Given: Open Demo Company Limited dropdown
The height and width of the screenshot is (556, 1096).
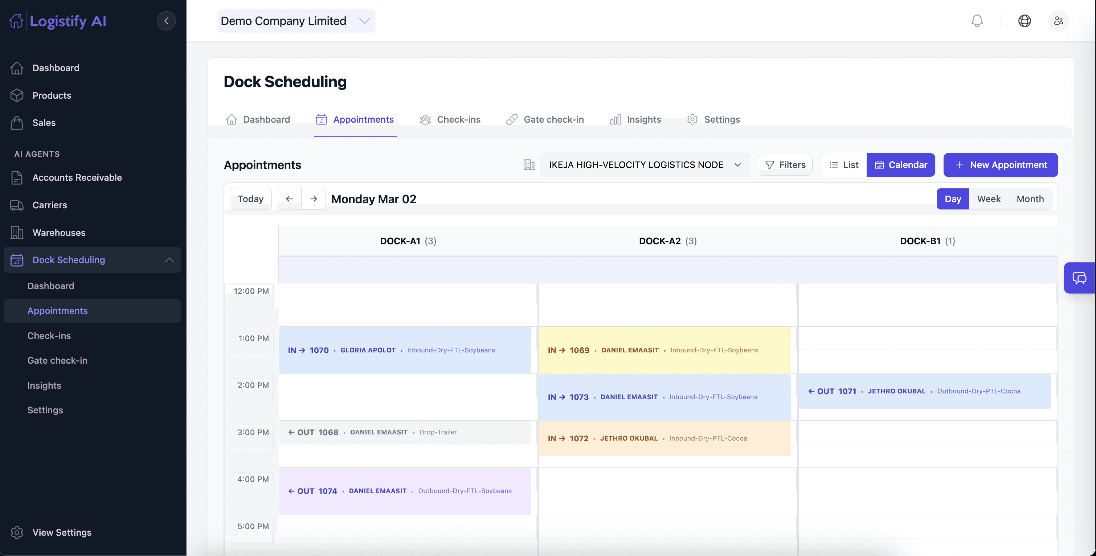Looking at the screenshot, I should (x=296, y=21).
